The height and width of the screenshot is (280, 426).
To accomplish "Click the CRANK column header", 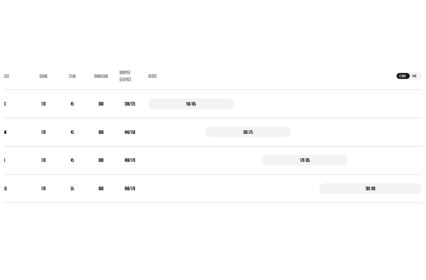I will (x=43, y=76).
